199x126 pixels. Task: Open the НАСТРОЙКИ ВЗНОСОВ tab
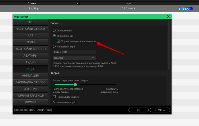click(x=30, y=49)
